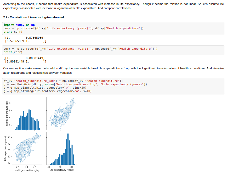Click the corrcoef line using np.log
The height and width of the screenshot is (176, 227).
[x=81, y=49]
